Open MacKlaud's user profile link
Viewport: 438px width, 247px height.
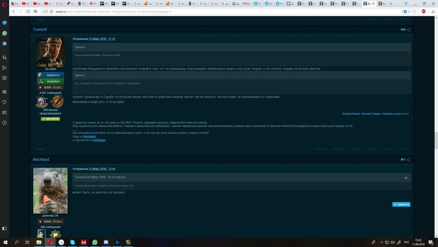[x=41, y=159]
